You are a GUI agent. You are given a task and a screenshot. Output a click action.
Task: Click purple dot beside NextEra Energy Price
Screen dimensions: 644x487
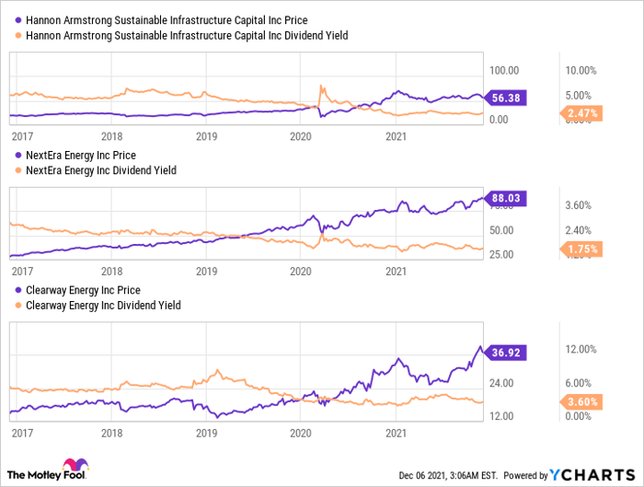[17, 156]
